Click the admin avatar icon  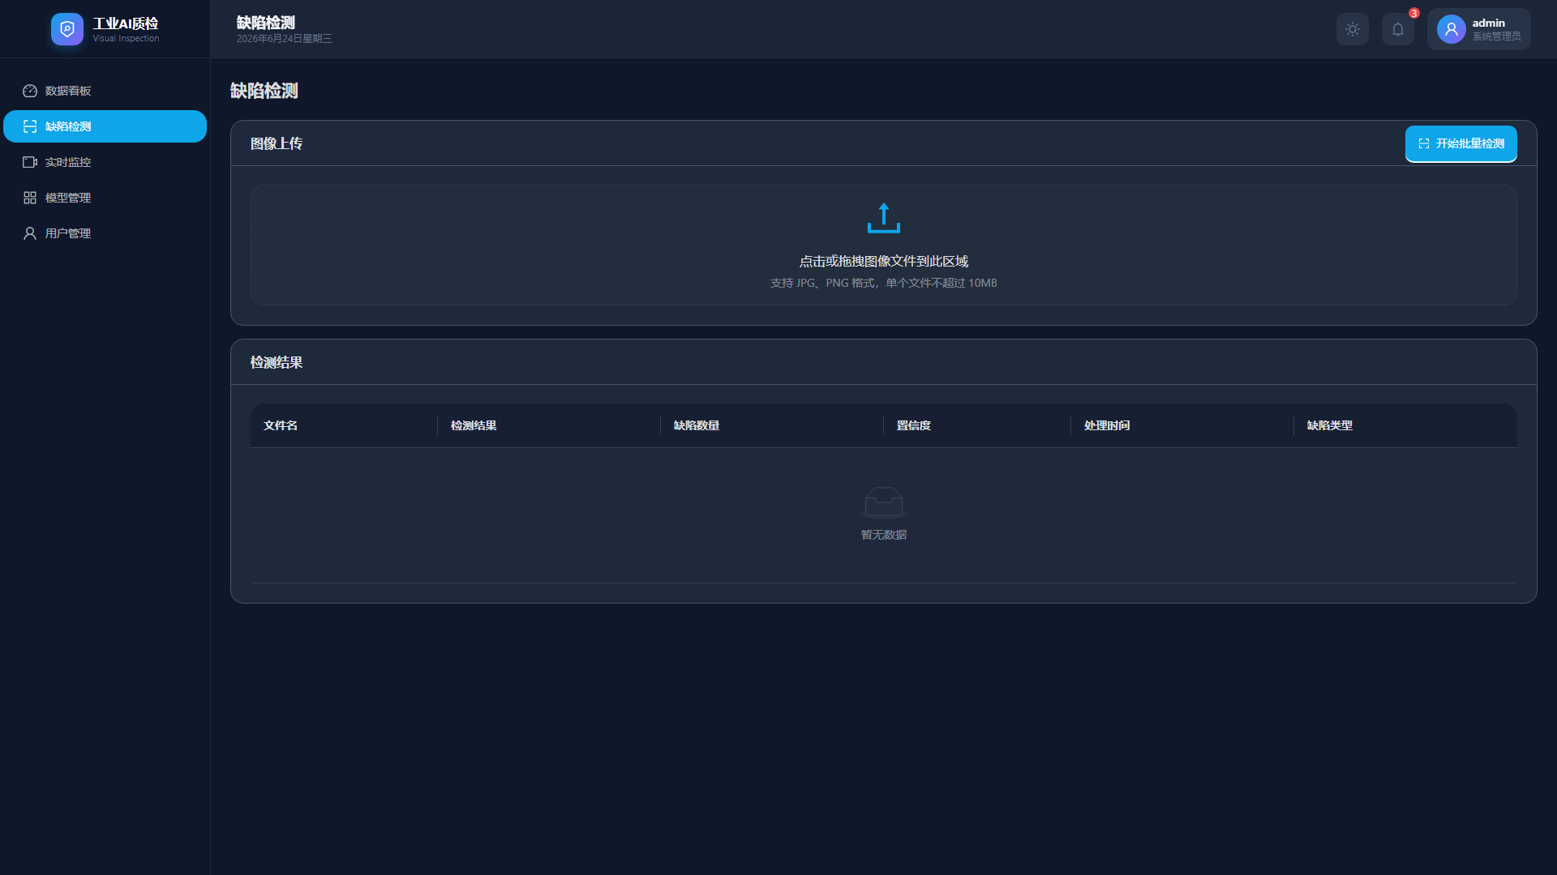(x=1451, y=29)
